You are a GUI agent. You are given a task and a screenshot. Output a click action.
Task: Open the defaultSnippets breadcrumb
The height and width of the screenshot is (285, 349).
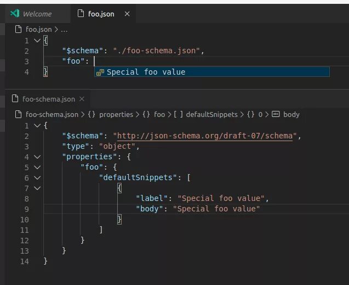211,114
